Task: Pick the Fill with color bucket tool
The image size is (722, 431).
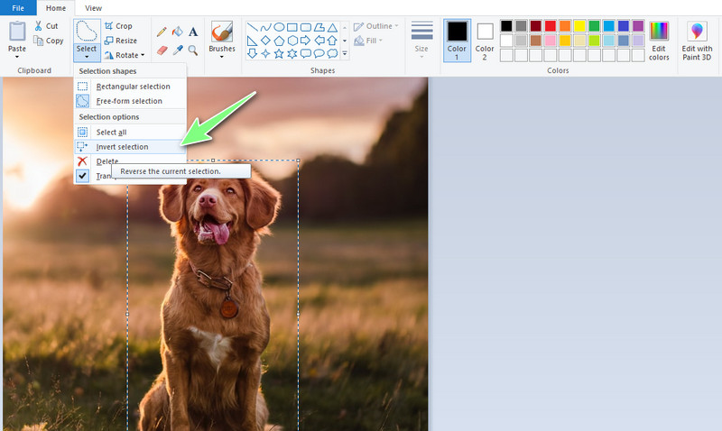Action: [x=178, y=32]
